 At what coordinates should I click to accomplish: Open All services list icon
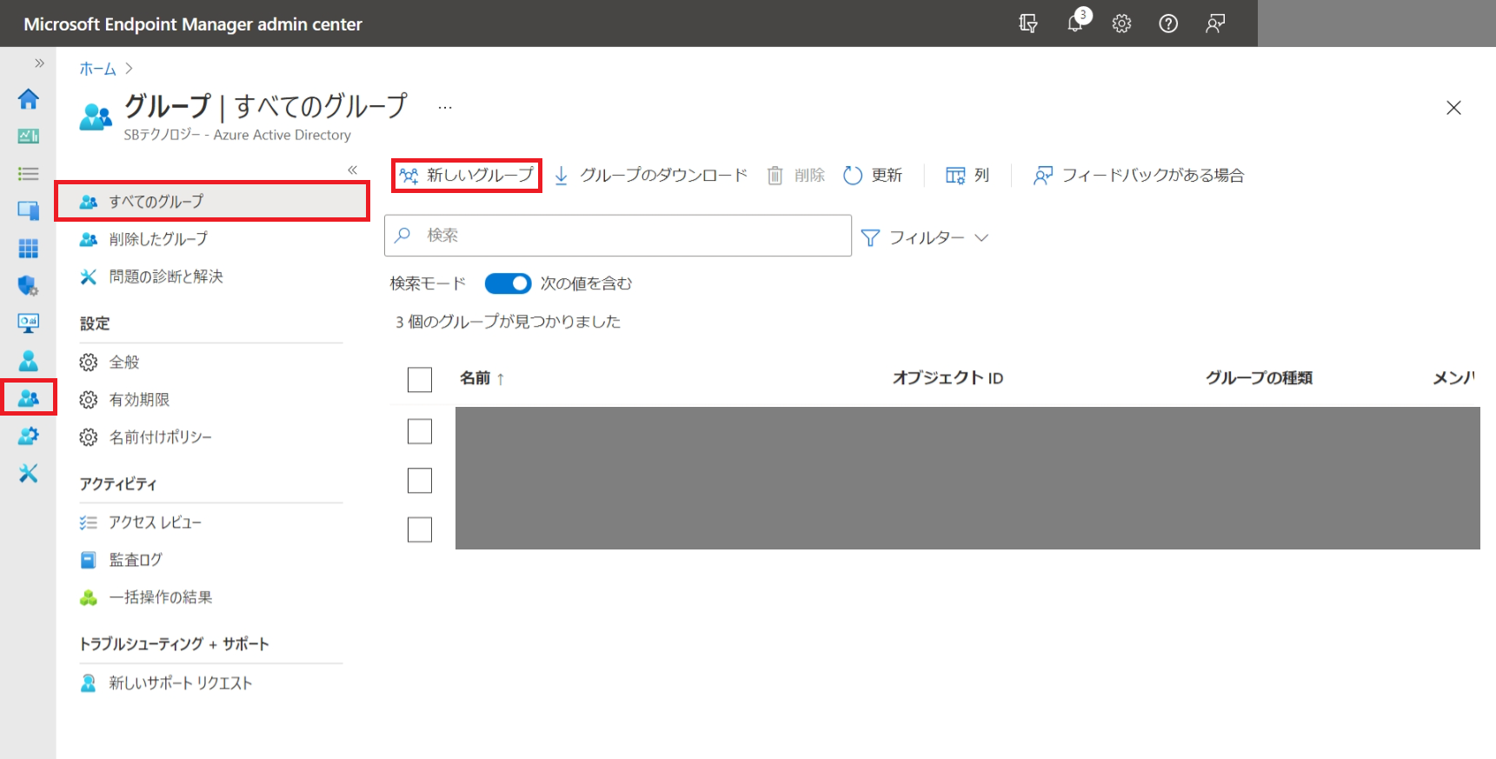point(28,174)
